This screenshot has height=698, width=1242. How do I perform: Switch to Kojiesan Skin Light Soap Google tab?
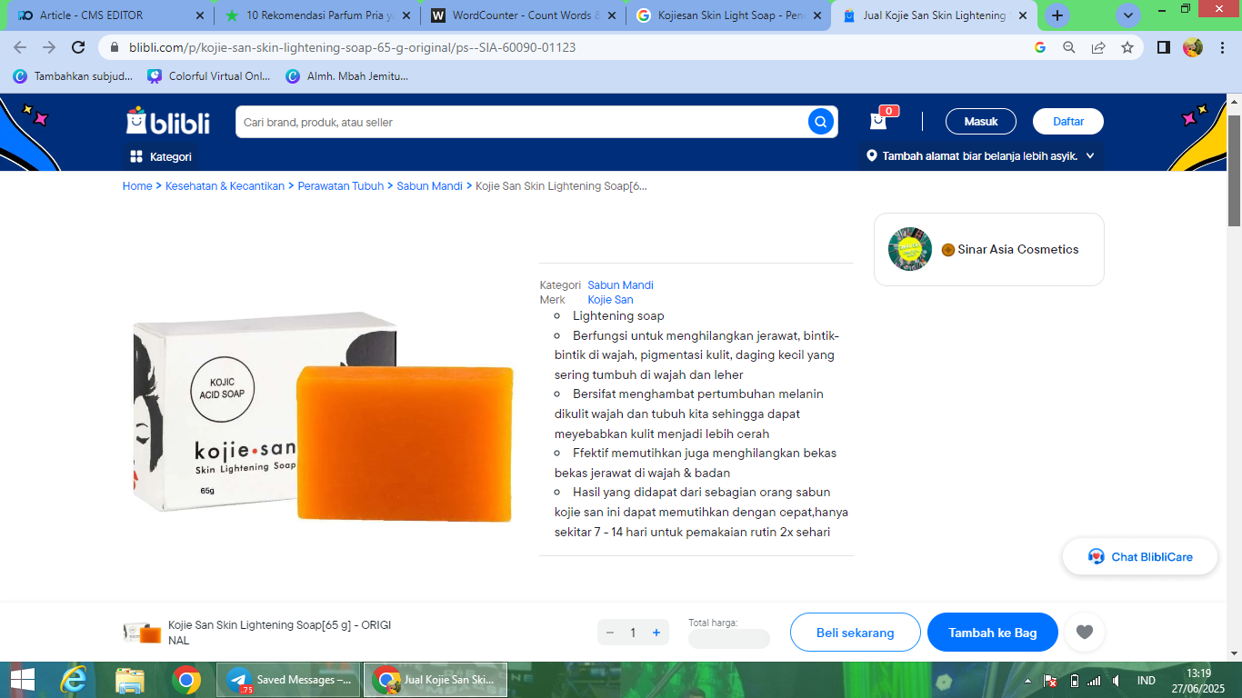[728, 15]
